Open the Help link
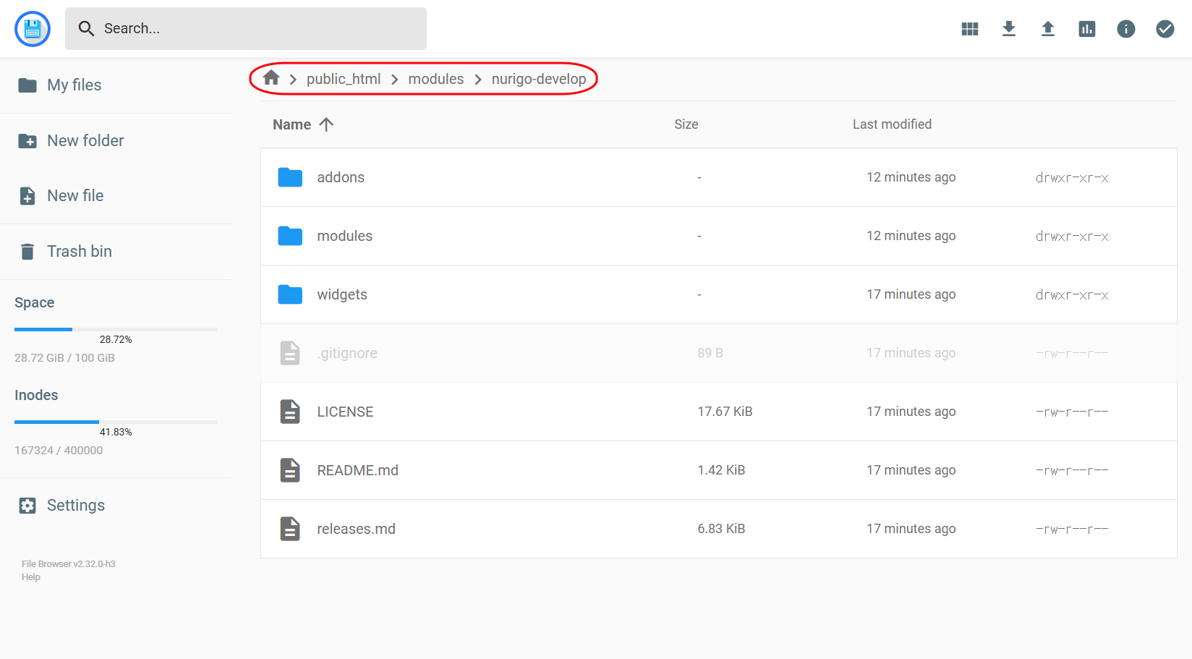Viewport: 1192px width, 659px height. [31, 577]
